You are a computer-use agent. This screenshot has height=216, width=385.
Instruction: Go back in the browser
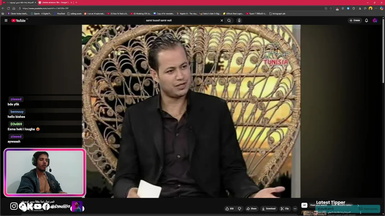3,8
